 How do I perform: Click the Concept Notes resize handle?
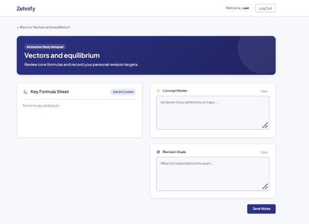coord(265,125)
